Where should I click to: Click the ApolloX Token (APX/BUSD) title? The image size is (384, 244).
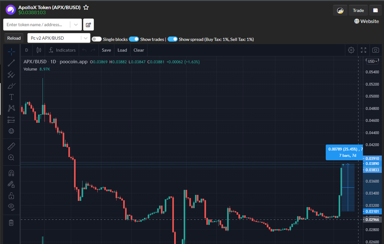49,7
